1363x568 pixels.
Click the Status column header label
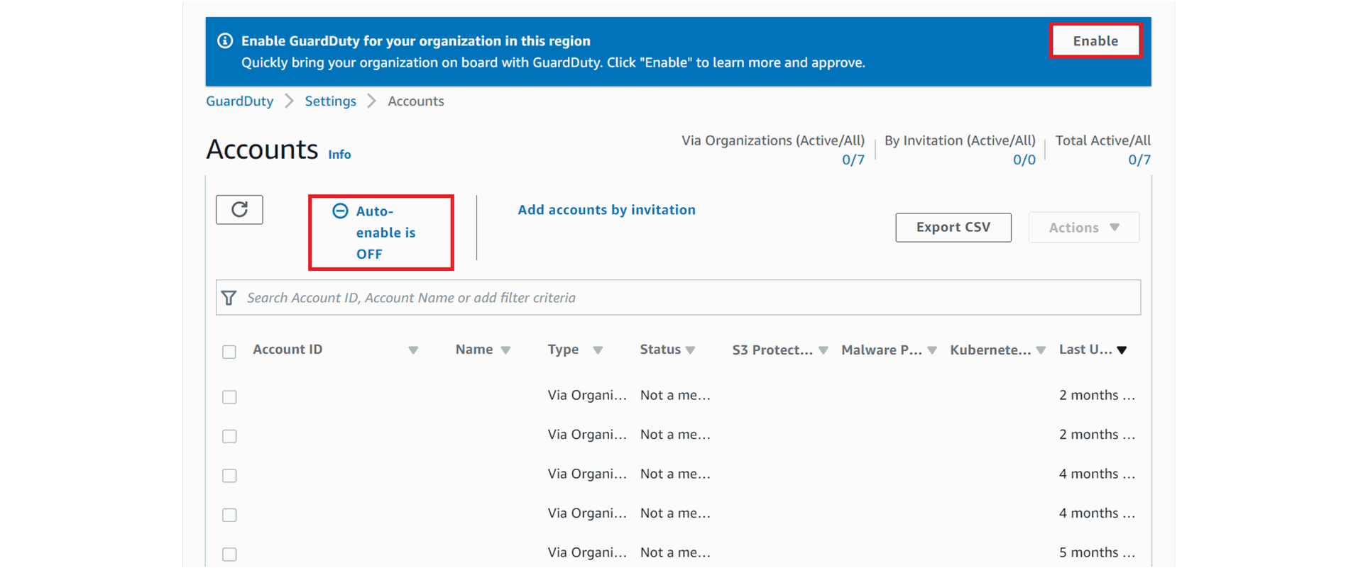660,350
